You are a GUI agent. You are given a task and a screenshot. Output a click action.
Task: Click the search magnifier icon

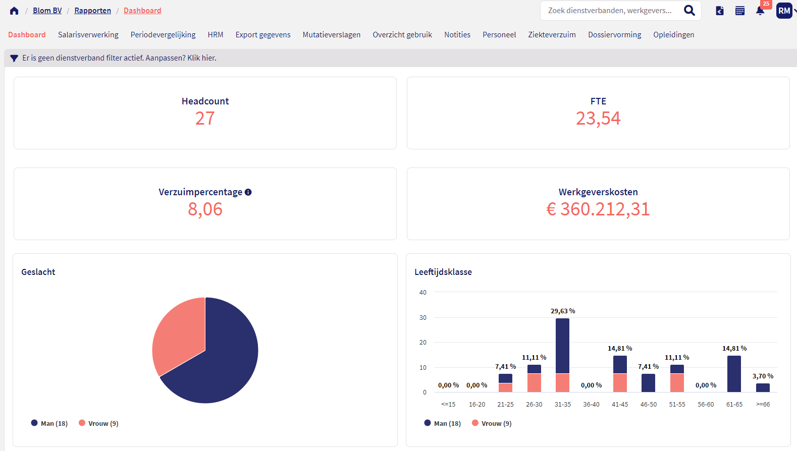(689, 11)
